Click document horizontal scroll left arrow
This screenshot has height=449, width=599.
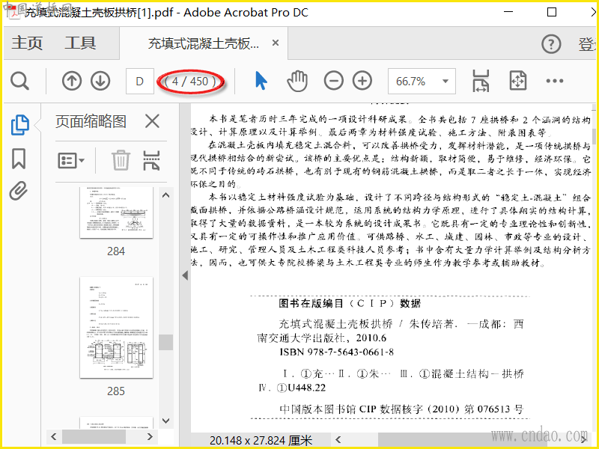(x=338, y=440)
